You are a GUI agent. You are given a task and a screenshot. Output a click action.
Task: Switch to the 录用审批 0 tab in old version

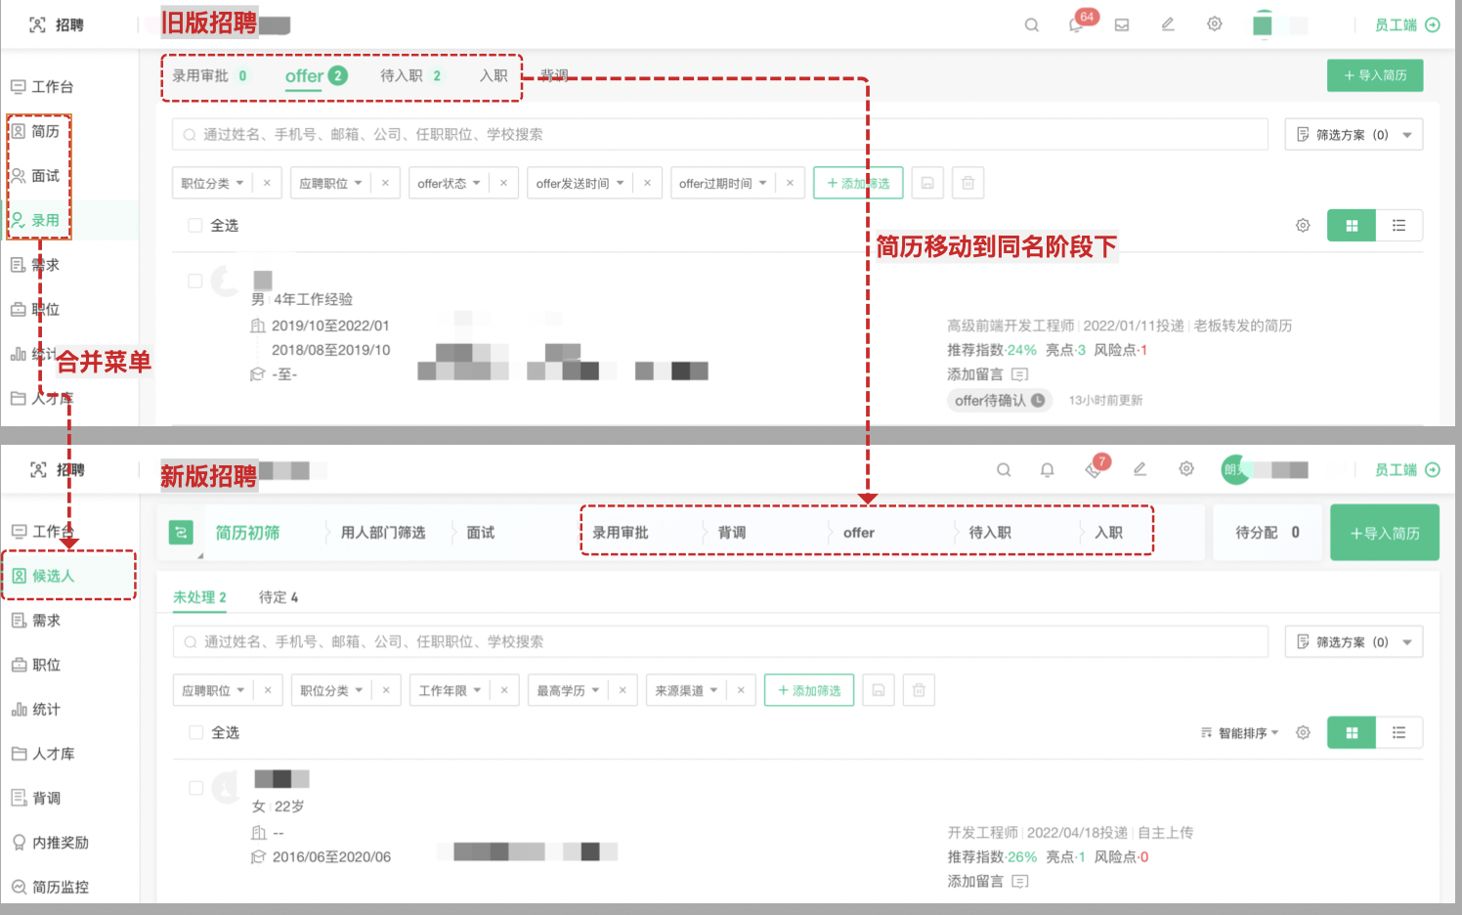[x=210, y=76]
